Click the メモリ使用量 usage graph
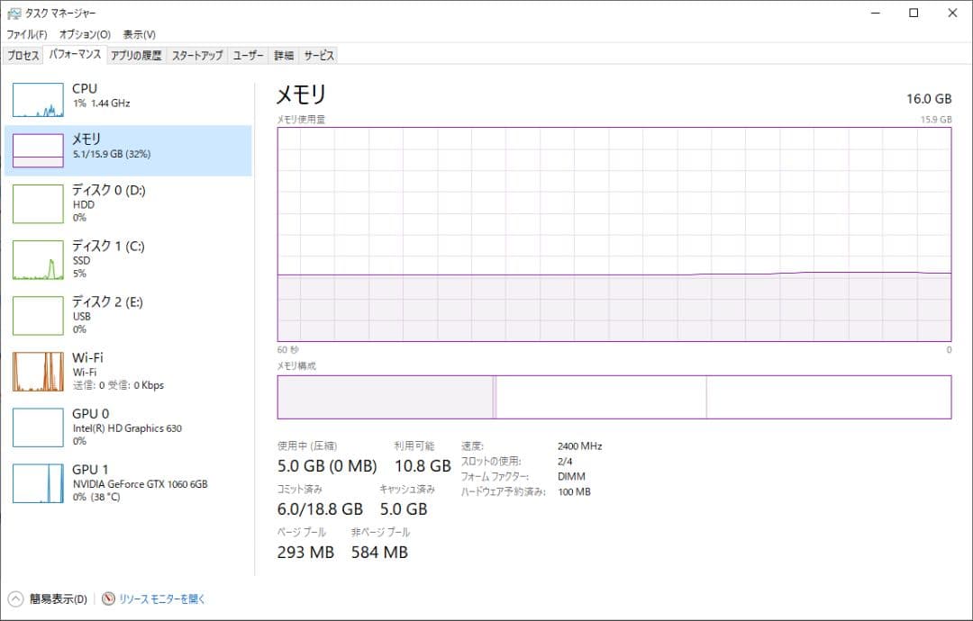The height and width of the screenshot is (621, 973). pyautogui.click(x=614, y=234)
